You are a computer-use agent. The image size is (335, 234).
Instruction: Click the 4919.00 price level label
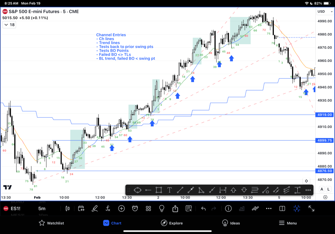325,115
